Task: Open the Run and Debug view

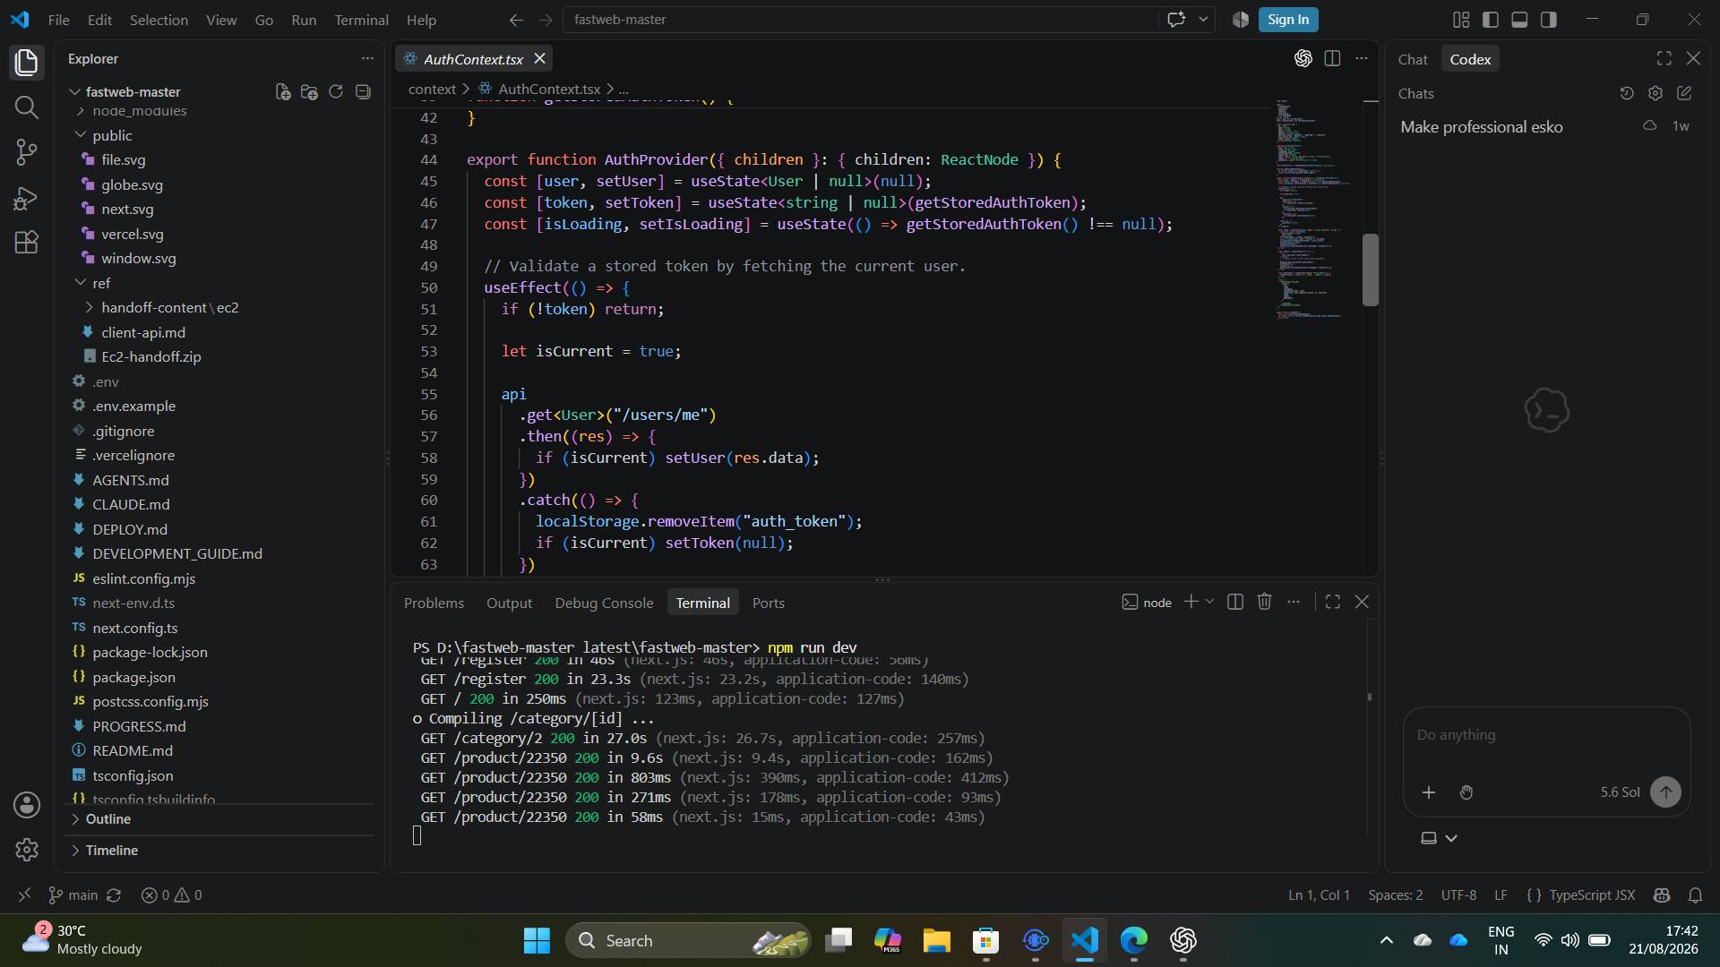Action: click(27, 198)
